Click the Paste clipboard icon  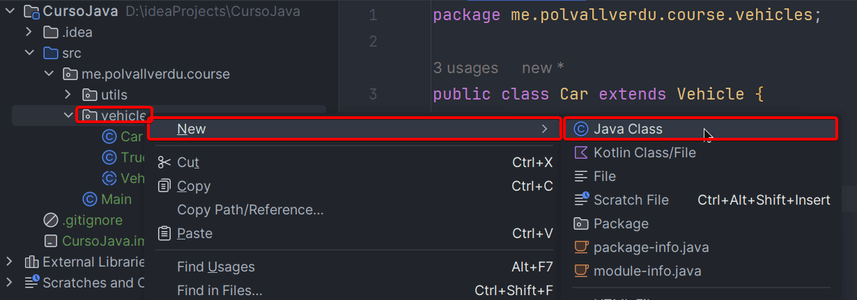(x=164, y=233)
